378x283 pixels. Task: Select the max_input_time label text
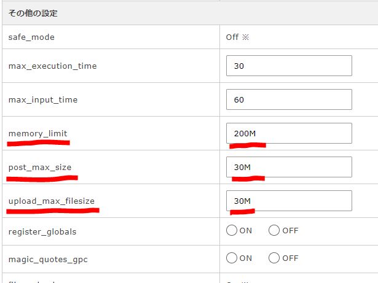tap(43, 99)
